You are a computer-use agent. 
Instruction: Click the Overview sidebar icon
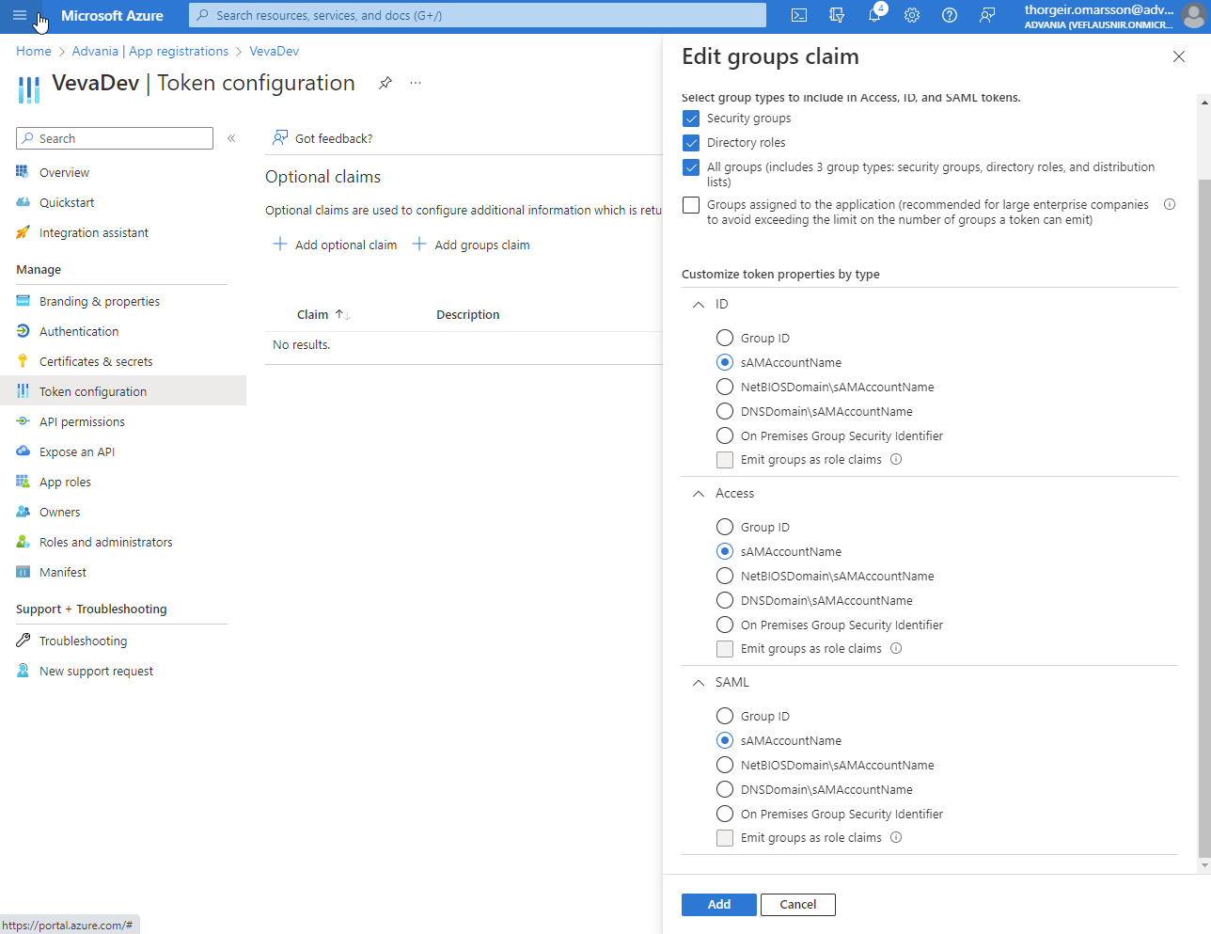click(x=23, y=172)
